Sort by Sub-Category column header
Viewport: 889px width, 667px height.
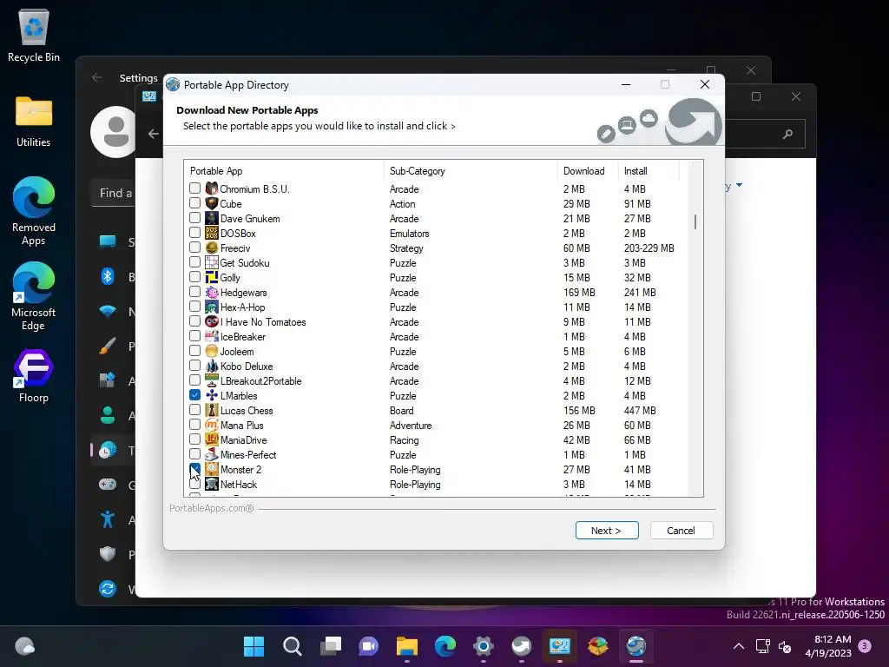click(x=471, y=171)
